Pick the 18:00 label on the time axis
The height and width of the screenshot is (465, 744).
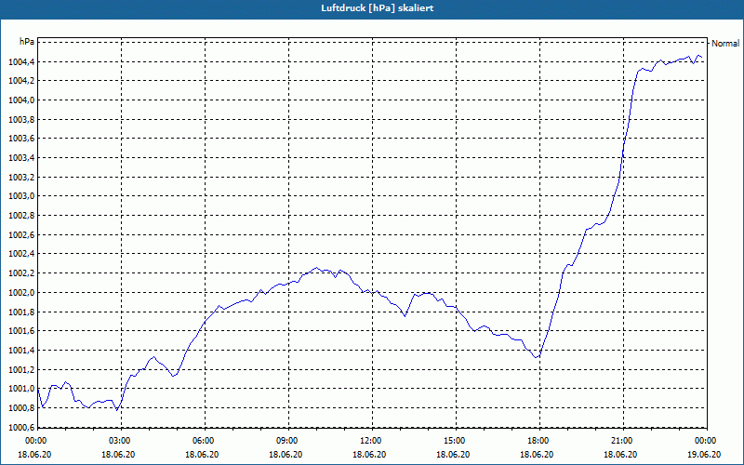537,441
